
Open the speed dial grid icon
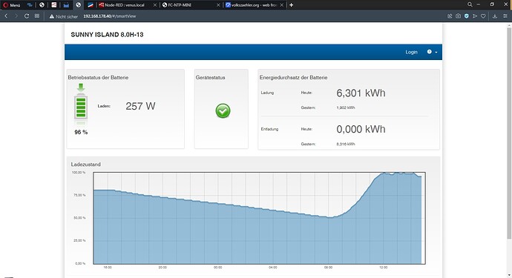click(x=37, y=16)
